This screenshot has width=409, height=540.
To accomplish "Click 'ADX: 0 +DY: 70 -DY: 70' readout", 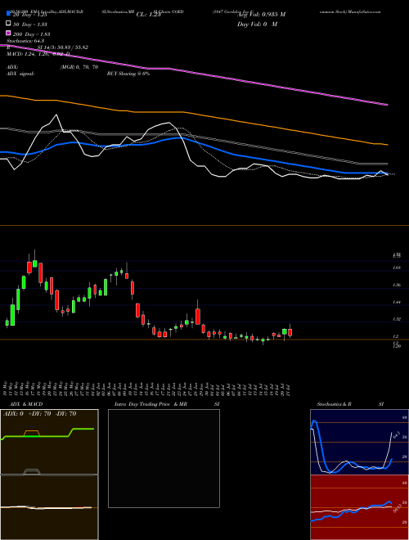I will 39,414.
